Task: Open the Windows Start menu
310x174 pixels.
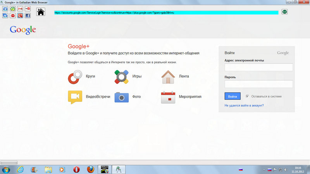Action: tap(6, 169)
